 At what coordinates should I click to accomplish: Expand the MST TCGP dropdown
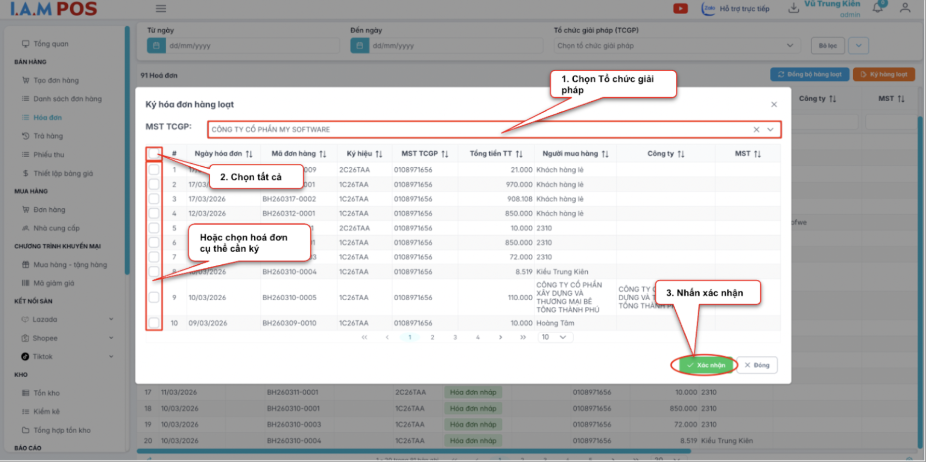[x=770, y=129]
